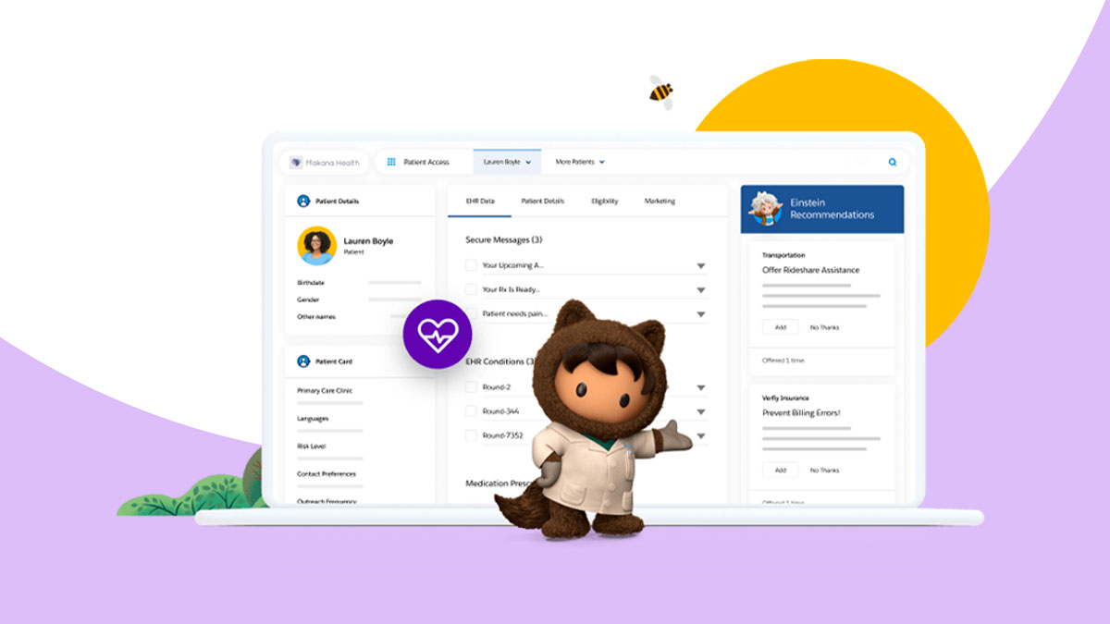Click the Lauren Boyle patient name

coord(368,241)
